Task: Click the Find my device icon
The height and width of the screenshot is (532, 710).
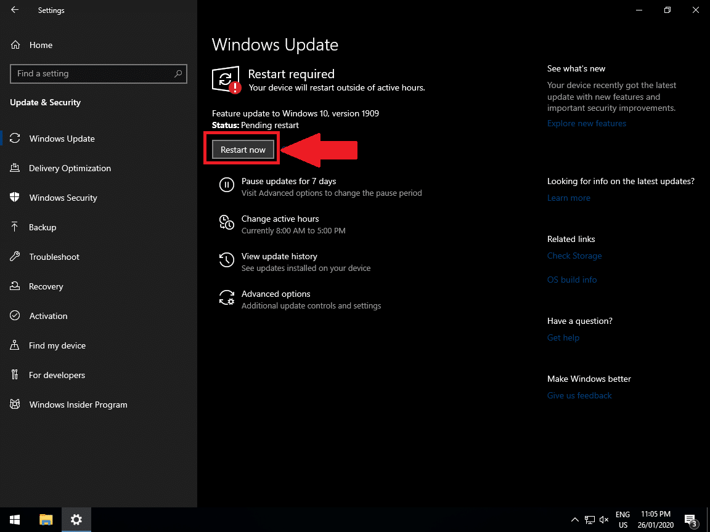Action: point(15,345)
